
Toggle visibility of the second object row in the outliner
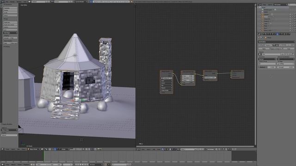click(290, 17)
